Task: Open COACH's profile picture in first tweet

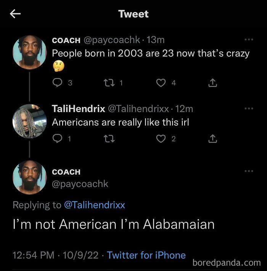Action: (29, 52)
